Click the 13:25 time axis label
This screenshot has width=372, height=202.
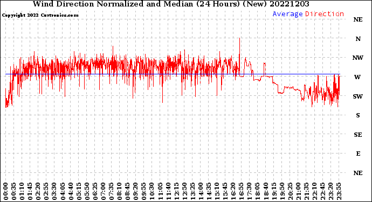click(192, 191)
